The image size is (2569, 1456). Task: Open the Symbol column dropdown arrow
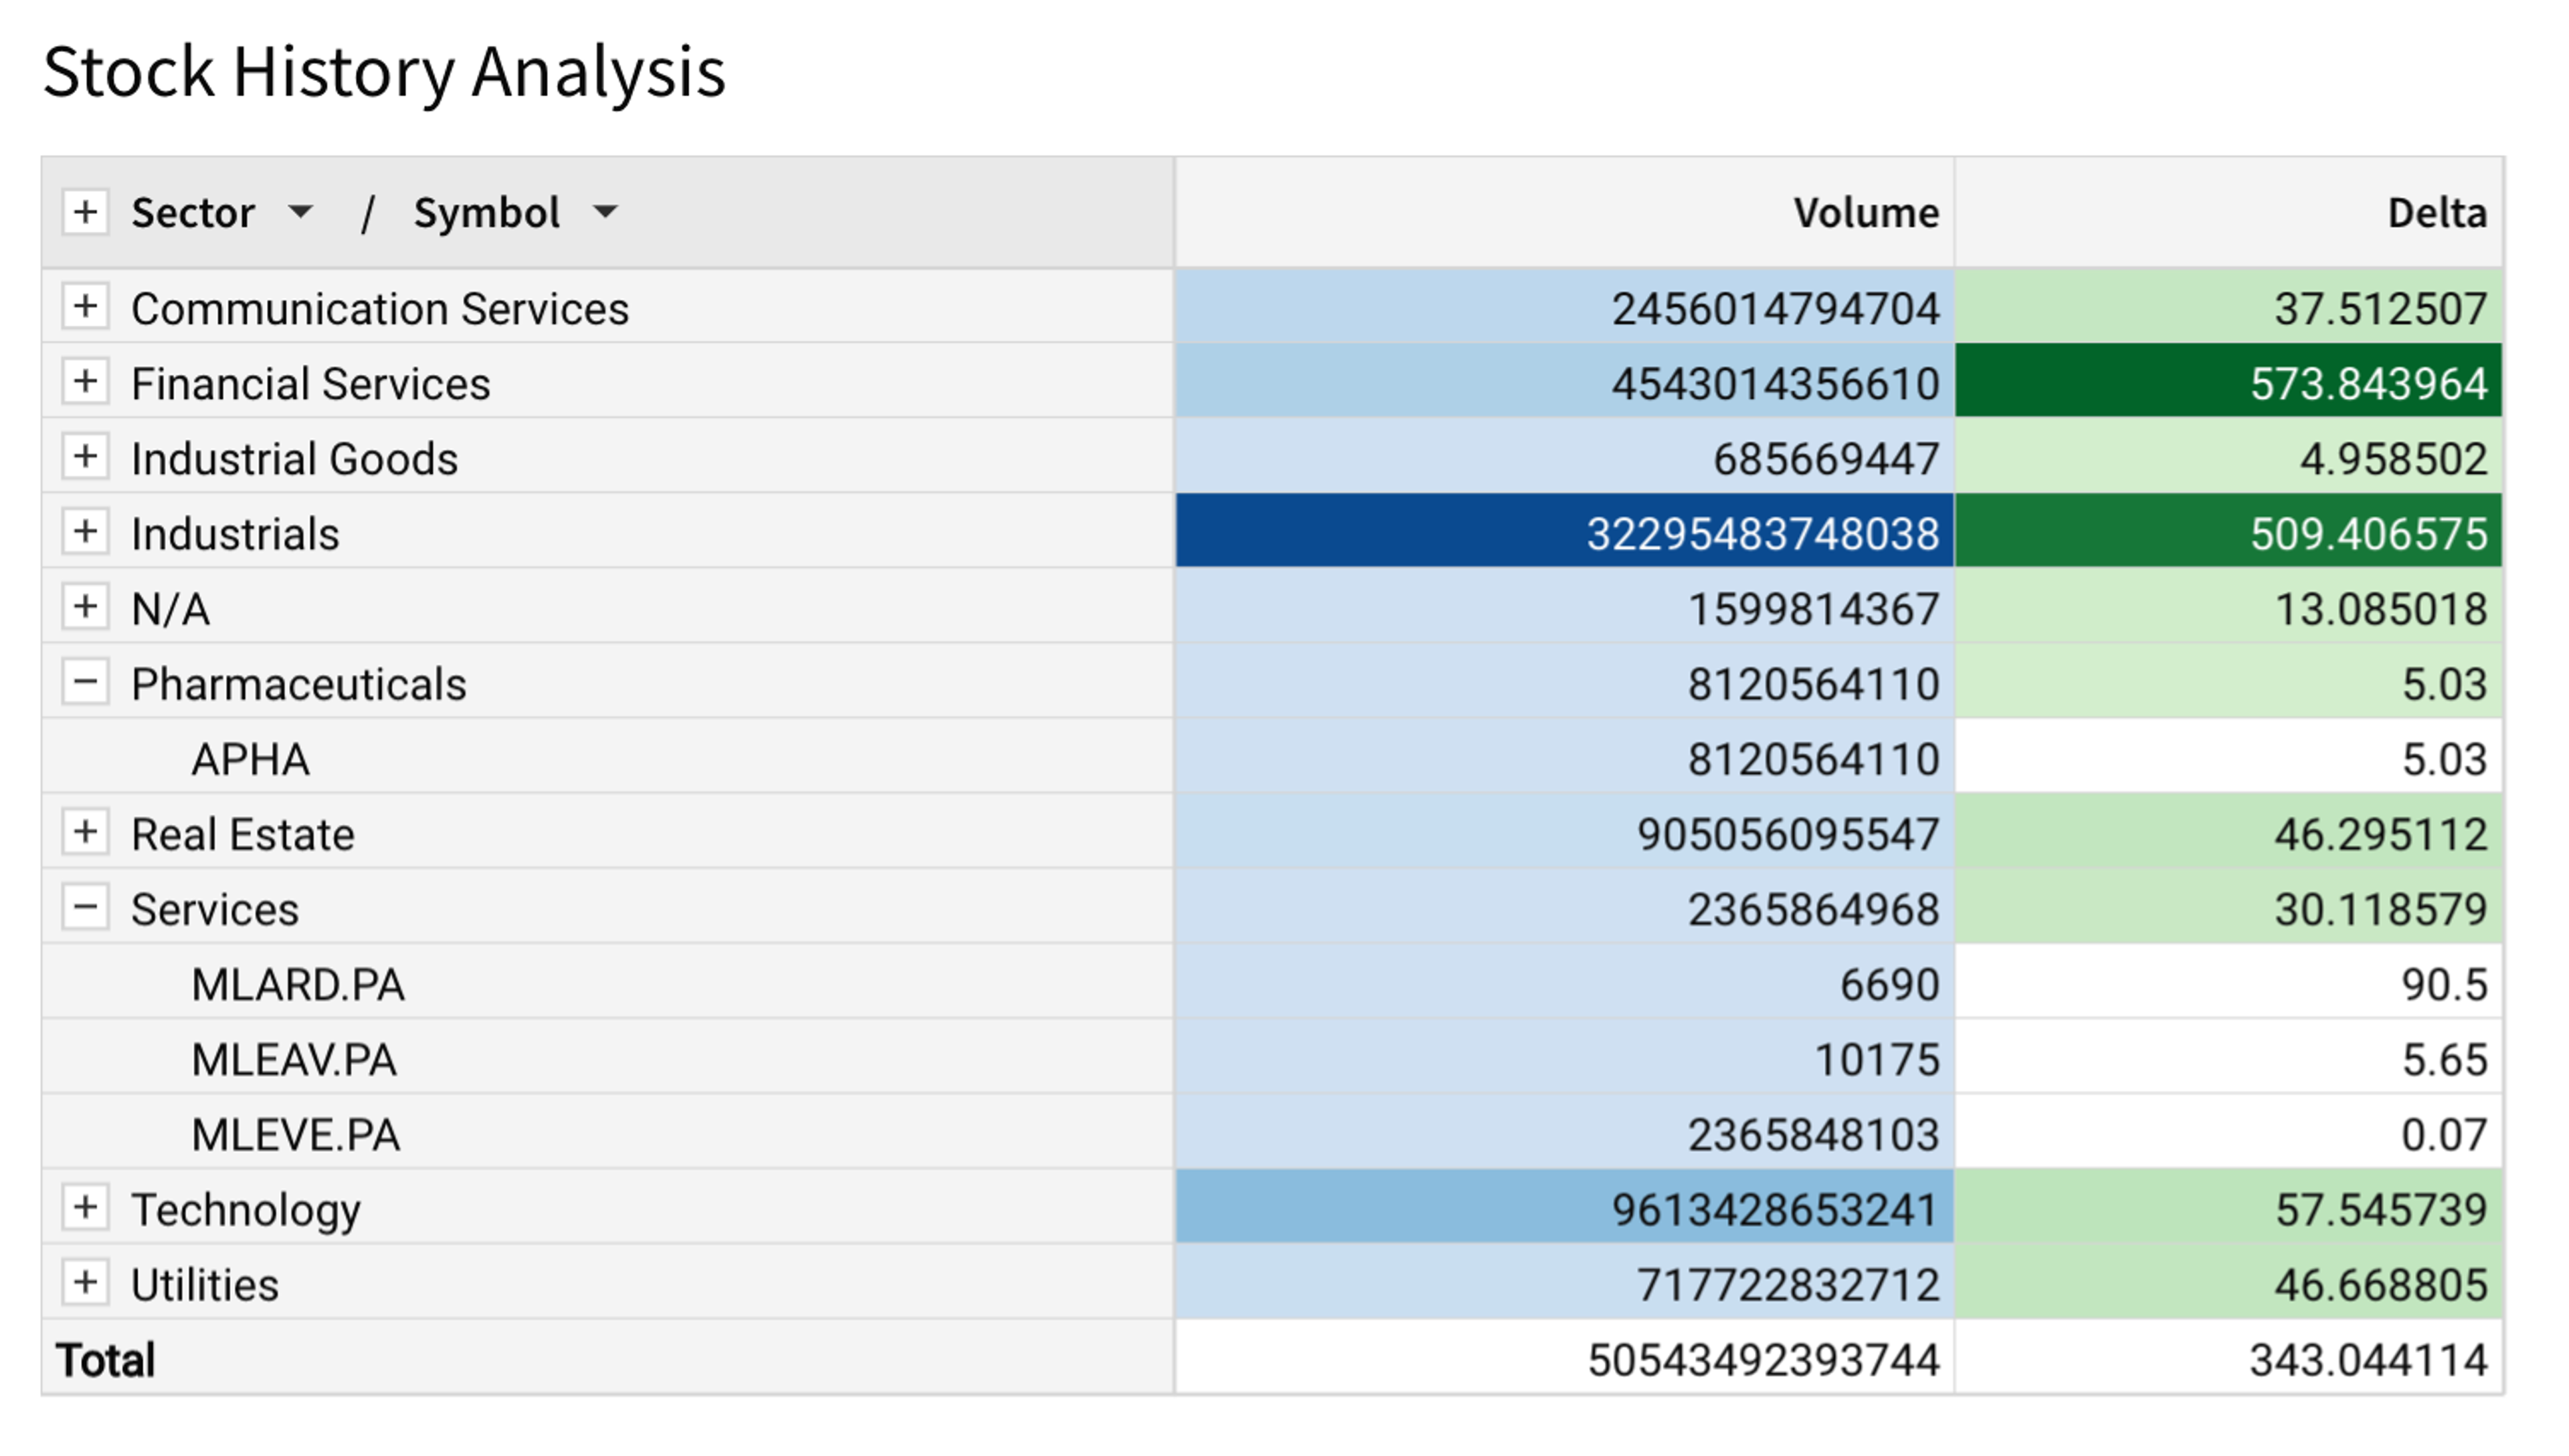[x=605, y=212]
